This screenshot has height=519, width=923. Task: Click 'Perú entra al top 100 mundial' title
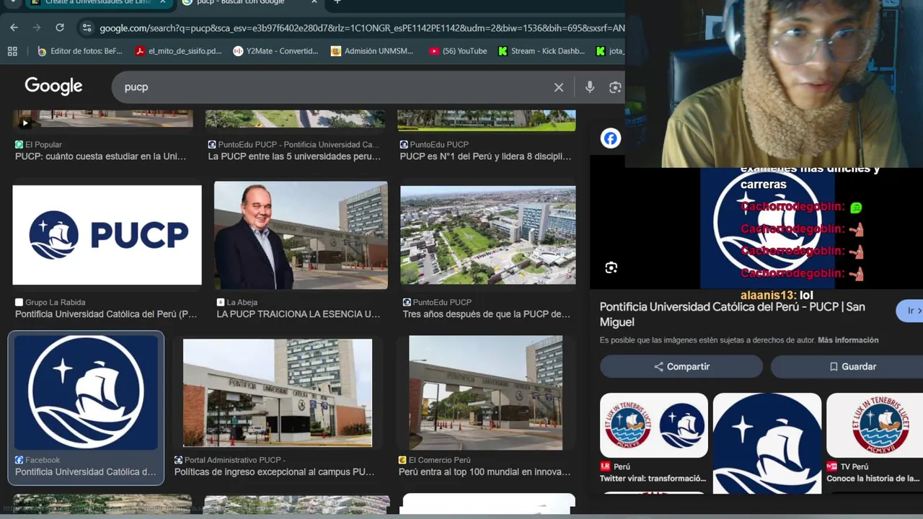pyautogui.click(x=485, y=472)
